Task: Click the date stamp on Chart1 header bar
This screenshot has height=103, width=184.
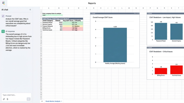Action: pos(137,13)
